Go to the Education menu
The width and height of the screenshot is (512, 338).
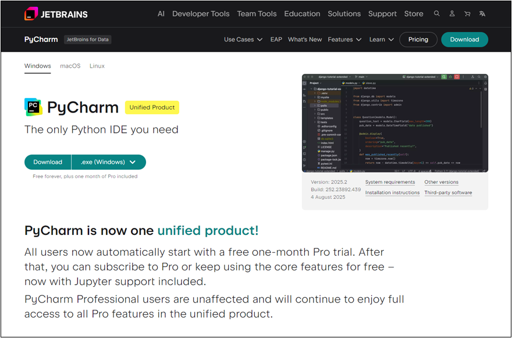click(302, 14)
